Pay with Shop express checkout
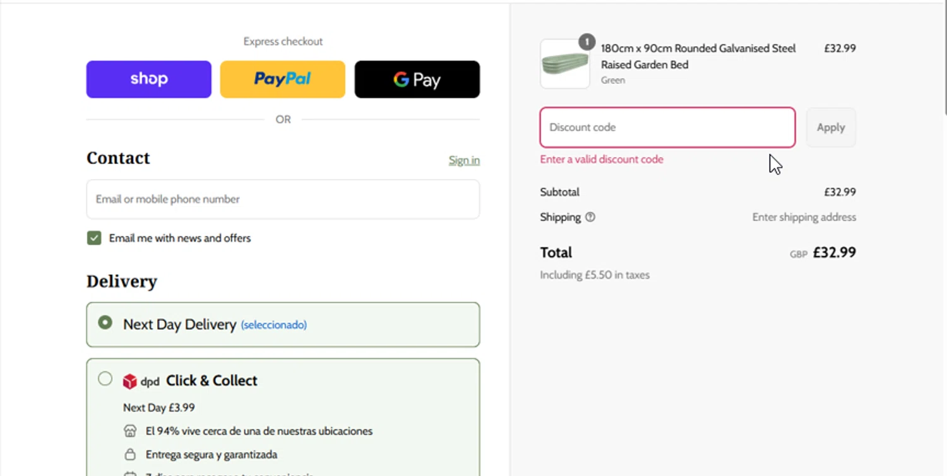This screenshot has height=476, width=947. click(x=149, y=79)
